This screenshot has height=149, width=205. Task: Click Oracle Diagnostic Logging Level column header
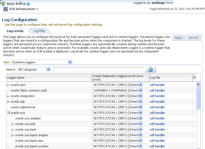[x=121, y=78]
